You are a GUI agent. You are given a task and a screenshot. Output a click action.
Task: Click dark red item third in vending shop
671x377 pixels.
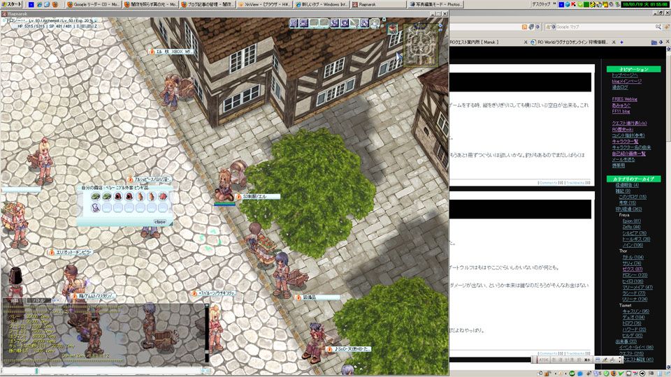(x=118, y=197)
